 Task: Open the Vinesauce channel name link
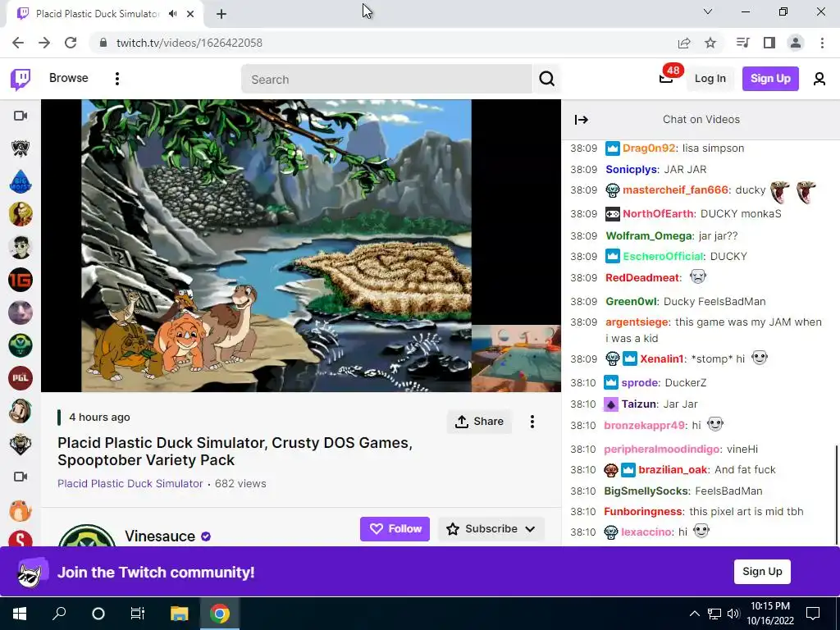(x=160, y=536)
